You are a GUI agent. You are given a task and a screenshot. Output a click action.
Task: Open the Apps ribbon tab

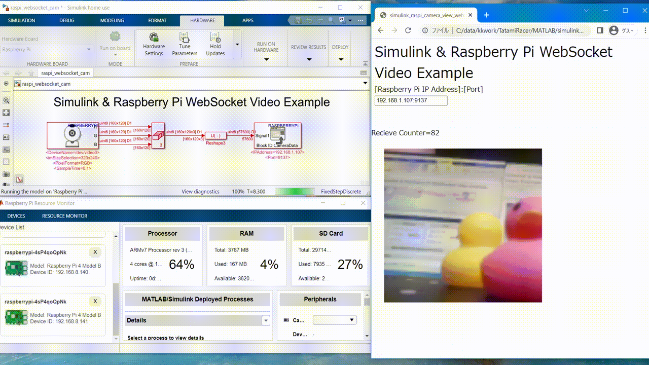pos(248,20)
